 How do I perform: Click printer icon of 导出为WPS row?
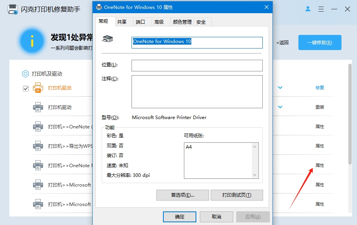pyautogui.click(x=38, y=146)
